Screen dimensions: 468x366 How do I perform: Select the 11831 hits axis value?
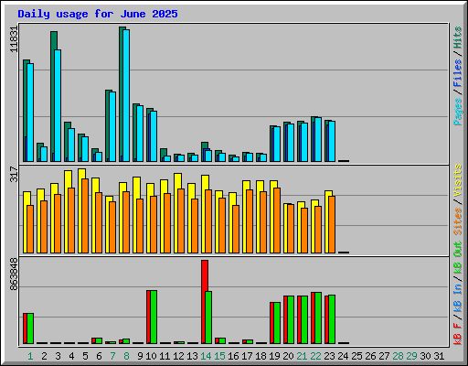click(14, 39)
